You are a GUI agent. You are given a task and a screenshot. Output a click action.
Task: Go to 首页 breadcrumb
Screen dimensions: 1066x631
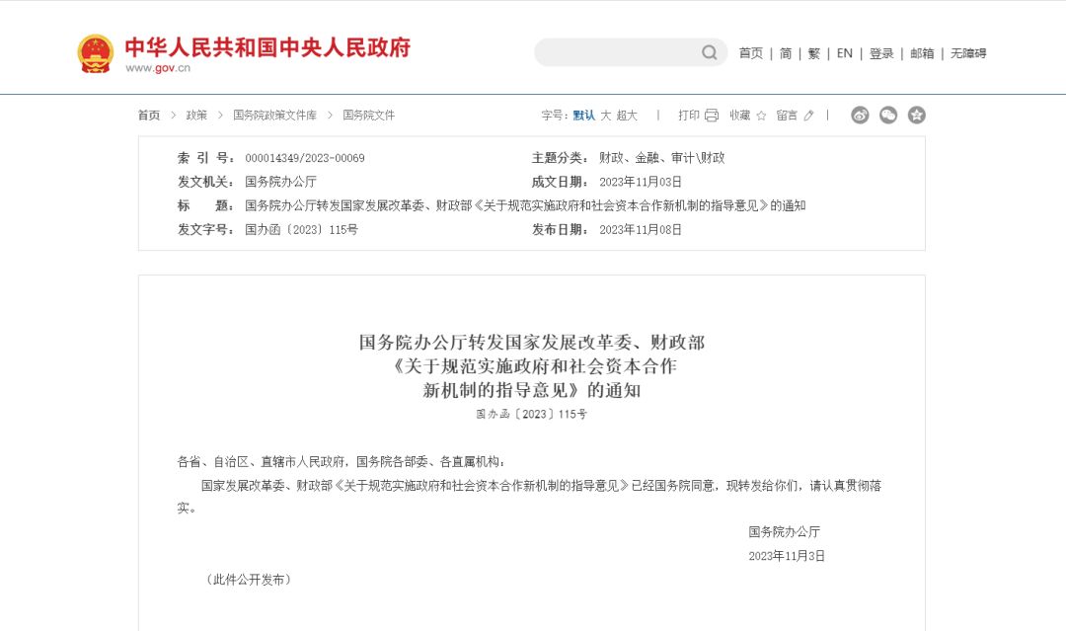pyautogui.click(x=149, y=115)
